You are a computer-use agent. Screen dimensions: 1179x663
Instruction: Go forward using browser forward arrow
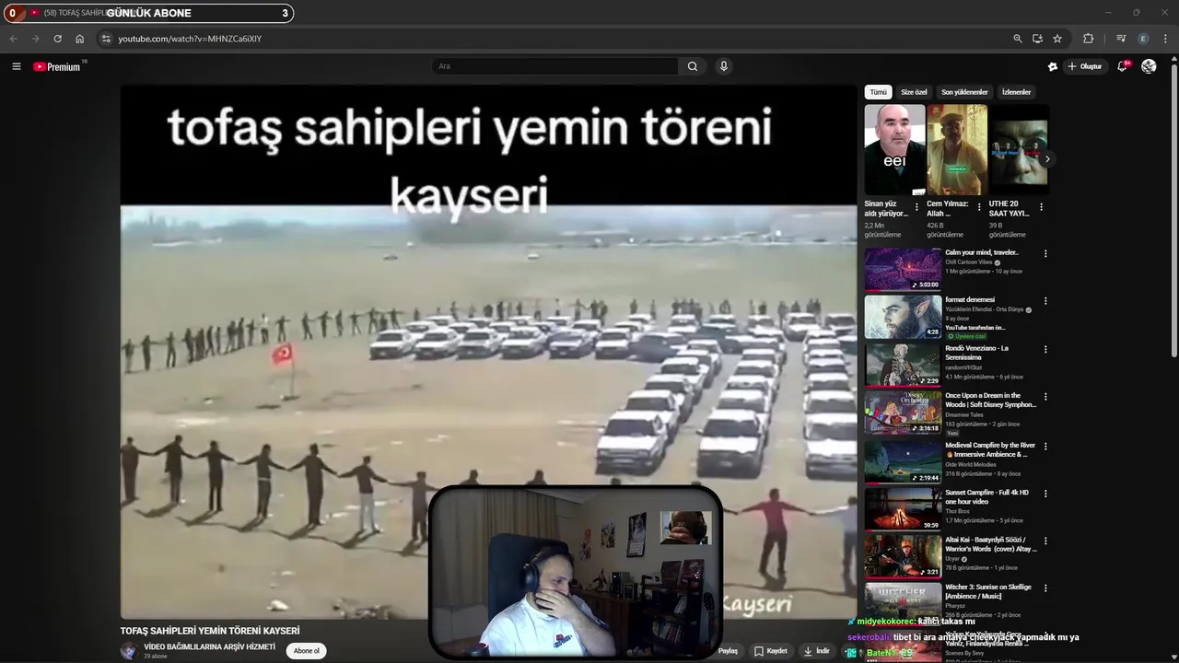[x=35, y=39]
